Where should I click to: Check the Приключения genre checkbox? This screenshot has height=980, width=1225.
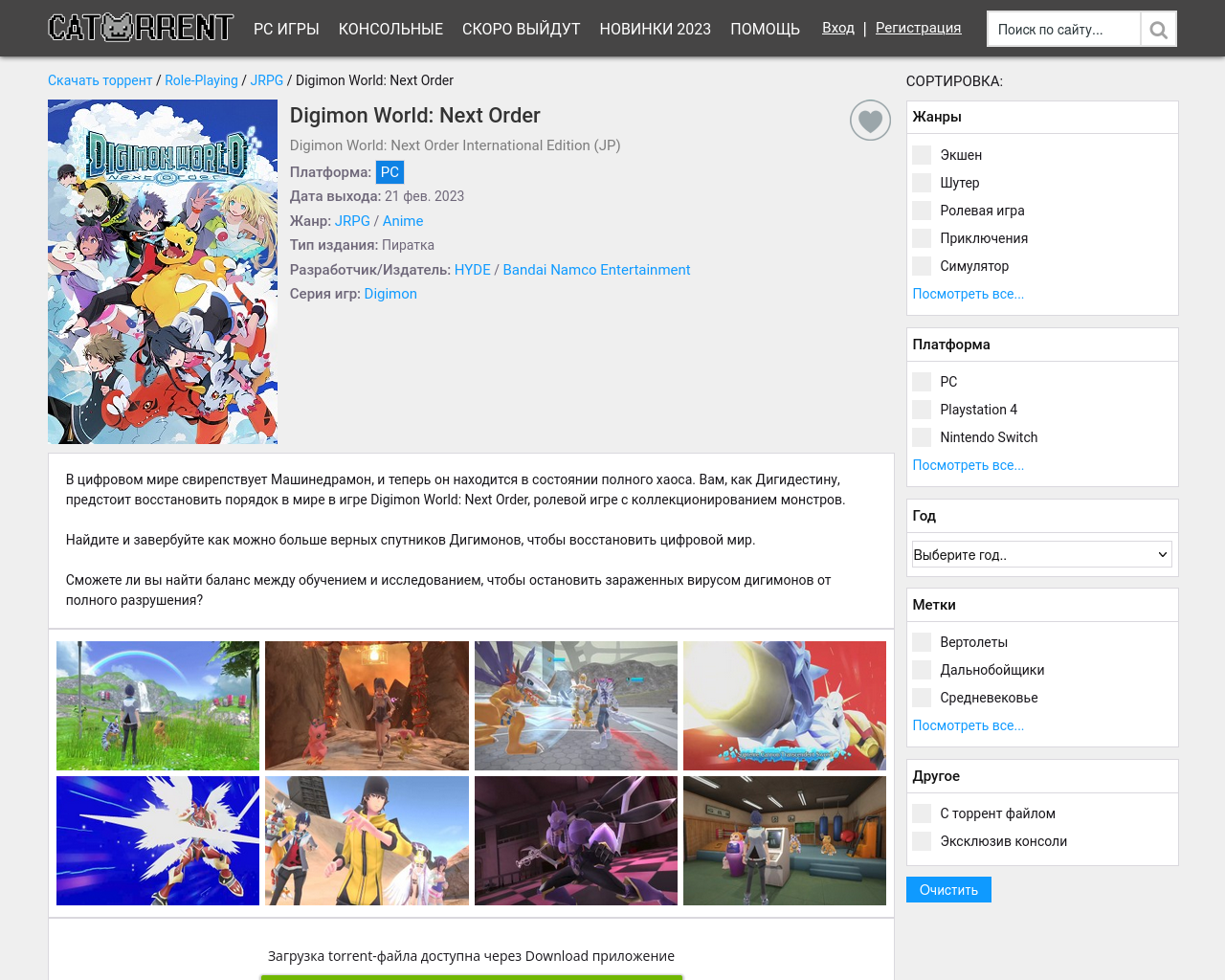tap(922, 238)
